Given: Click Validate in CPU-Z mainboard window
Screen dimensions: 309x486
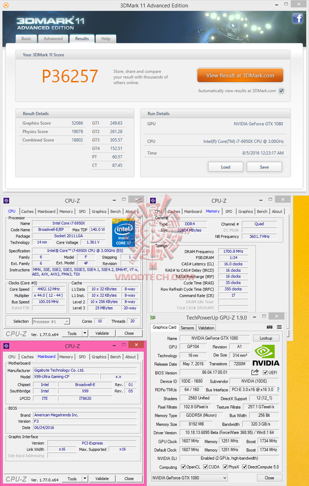Looking at the screenshot, I should coord(102,479).
